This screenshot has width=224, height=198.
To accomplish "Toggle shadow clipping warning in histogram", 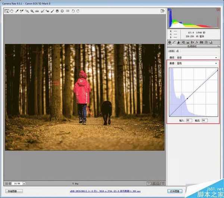I will click(170, 9).
